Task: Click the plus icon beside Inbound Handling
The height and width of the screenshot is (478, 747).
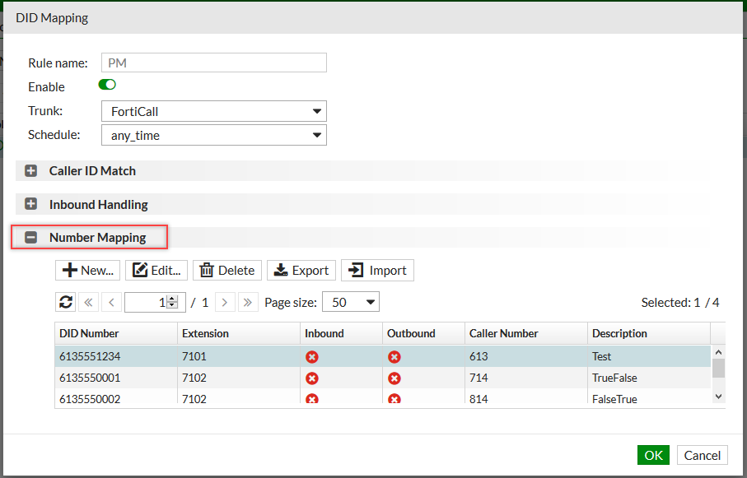Action: (x=31, y=204)
